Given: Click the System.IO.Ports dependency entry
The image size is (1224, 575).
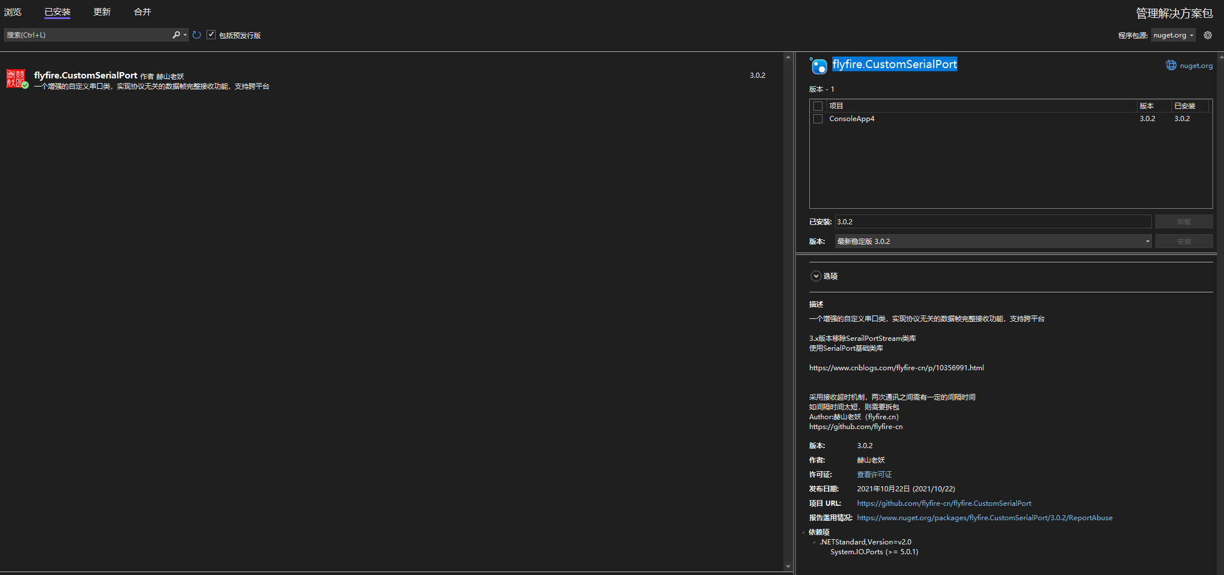Looking at the screenshot, I should point(874,552).
